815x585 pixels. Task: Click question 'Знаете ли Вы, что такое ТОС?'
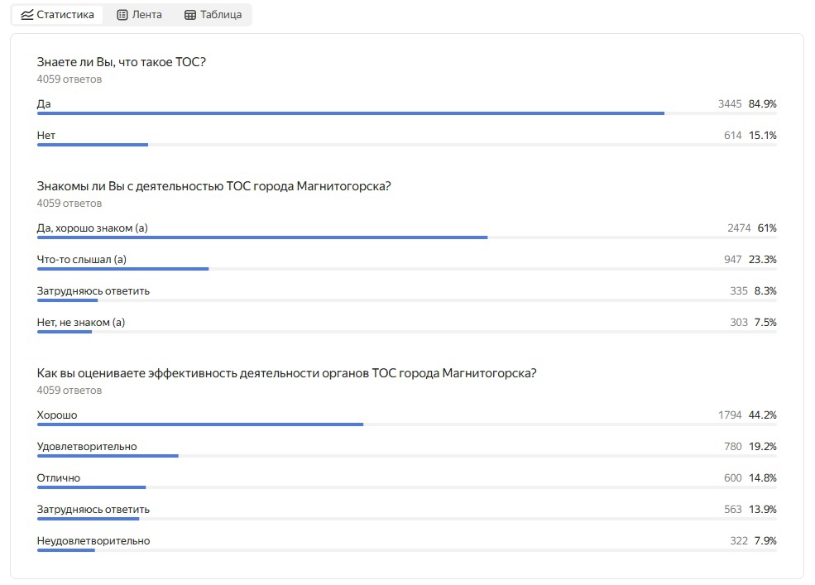[122, 61]
